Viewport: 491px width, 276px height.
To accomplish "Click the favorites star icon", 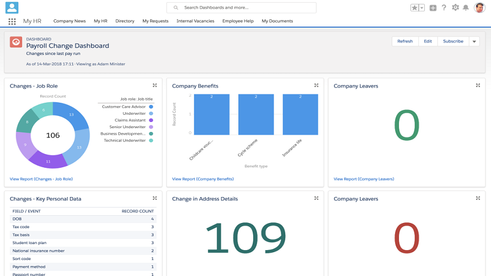I will 414,8.
